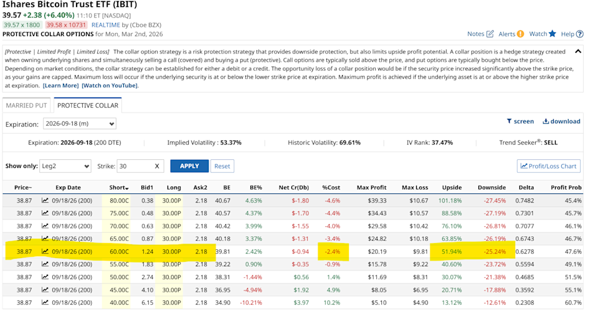Viewport: 598px width, 314px height.
Task: Switch to the Married Put tab
Action: 27,106
